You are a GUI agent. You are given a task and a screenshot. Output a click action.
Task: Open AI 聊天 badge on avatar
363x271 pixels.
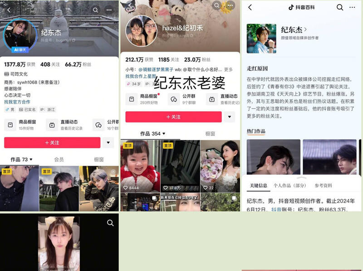20,49
